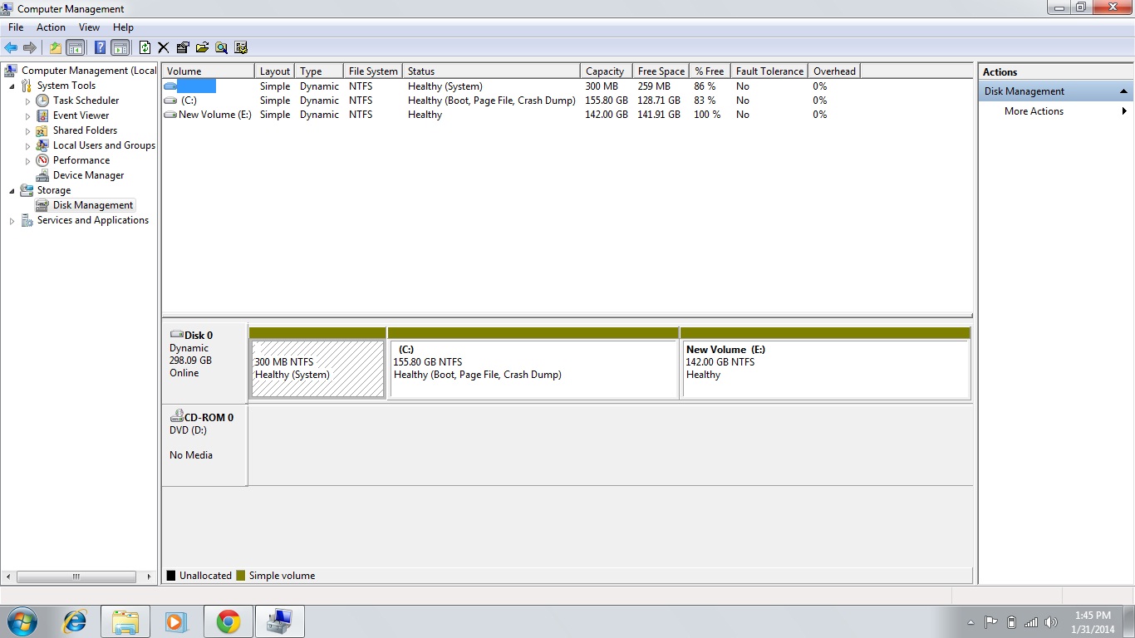Open the Action menu

(x=51, y=27)
